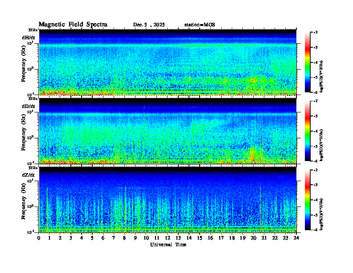Click the "dD/dt" panel label
This screenshot has height=273, width=353.
pos(29,106)
